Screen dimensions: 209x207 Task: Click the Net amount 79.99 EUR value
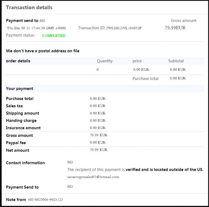pyautogui.click(x=98, y=150)
